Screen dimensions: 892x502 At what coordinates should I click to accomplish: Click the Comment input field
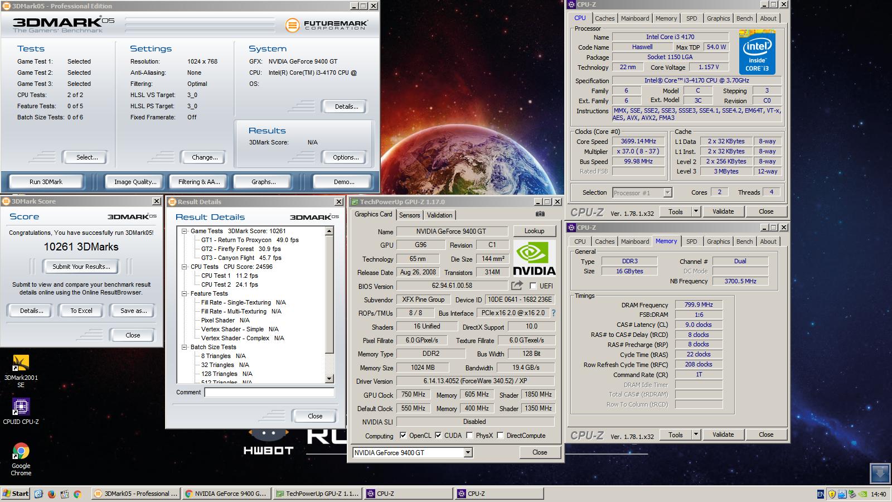(x=269, y=392)
